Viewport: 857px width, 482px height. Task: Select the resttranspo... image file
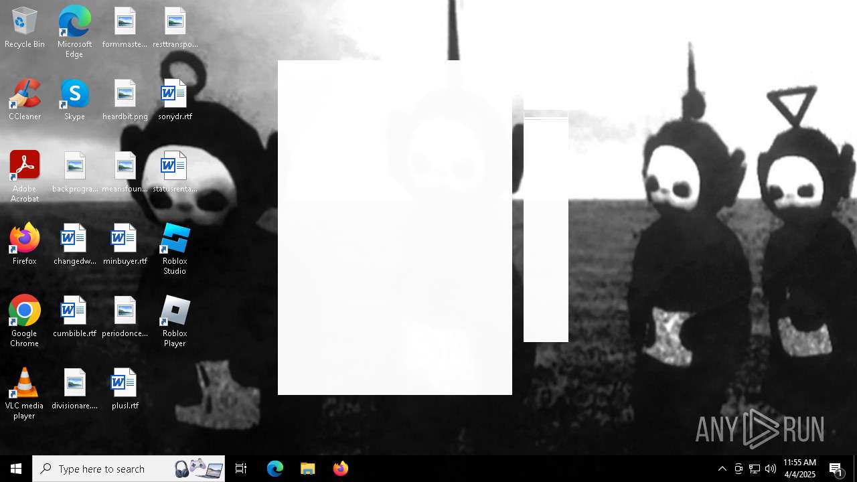(x=175, y=28)
